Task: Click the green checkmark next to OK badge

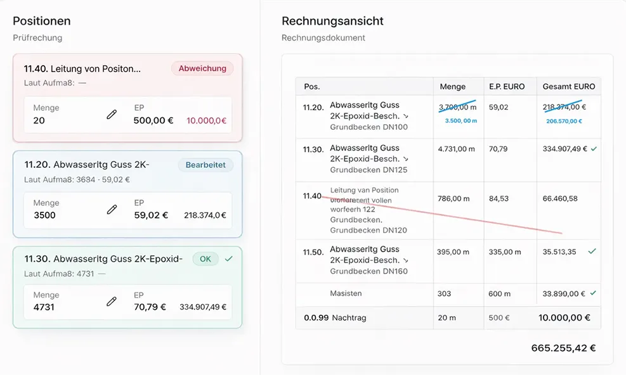Action: click(x=229, y=259)
